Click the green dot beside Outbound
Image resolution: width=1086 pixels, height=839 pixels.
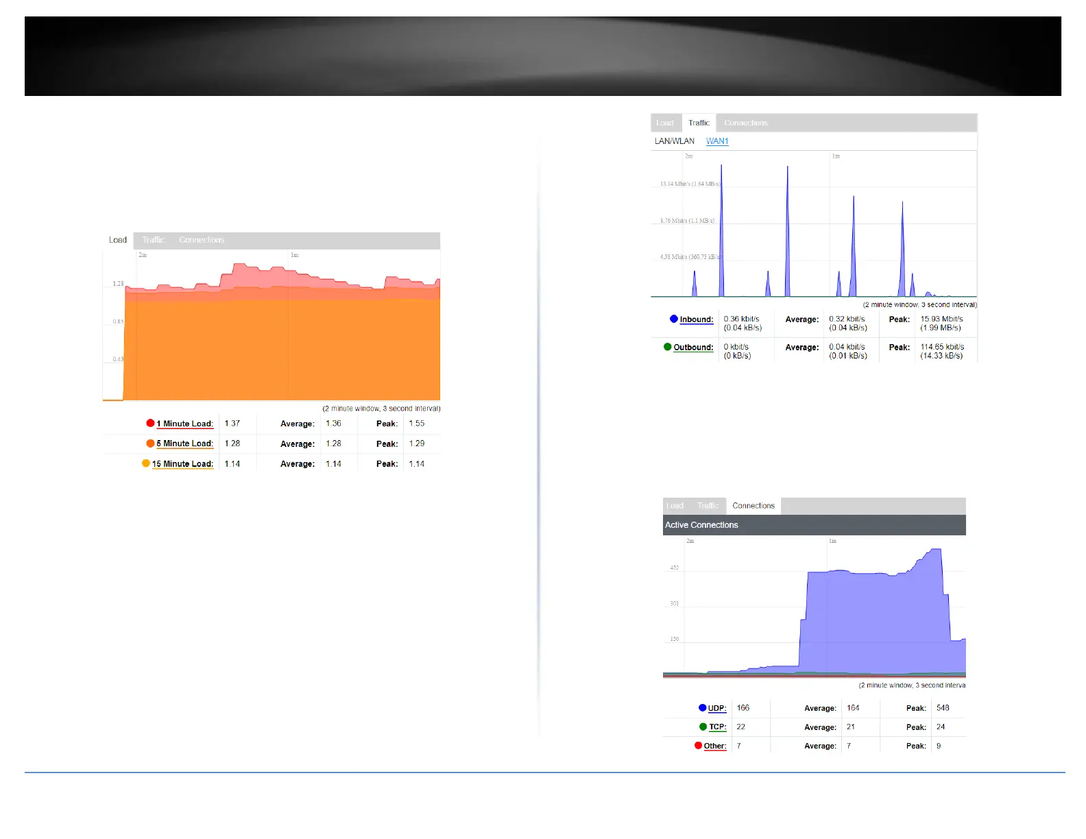668,346
